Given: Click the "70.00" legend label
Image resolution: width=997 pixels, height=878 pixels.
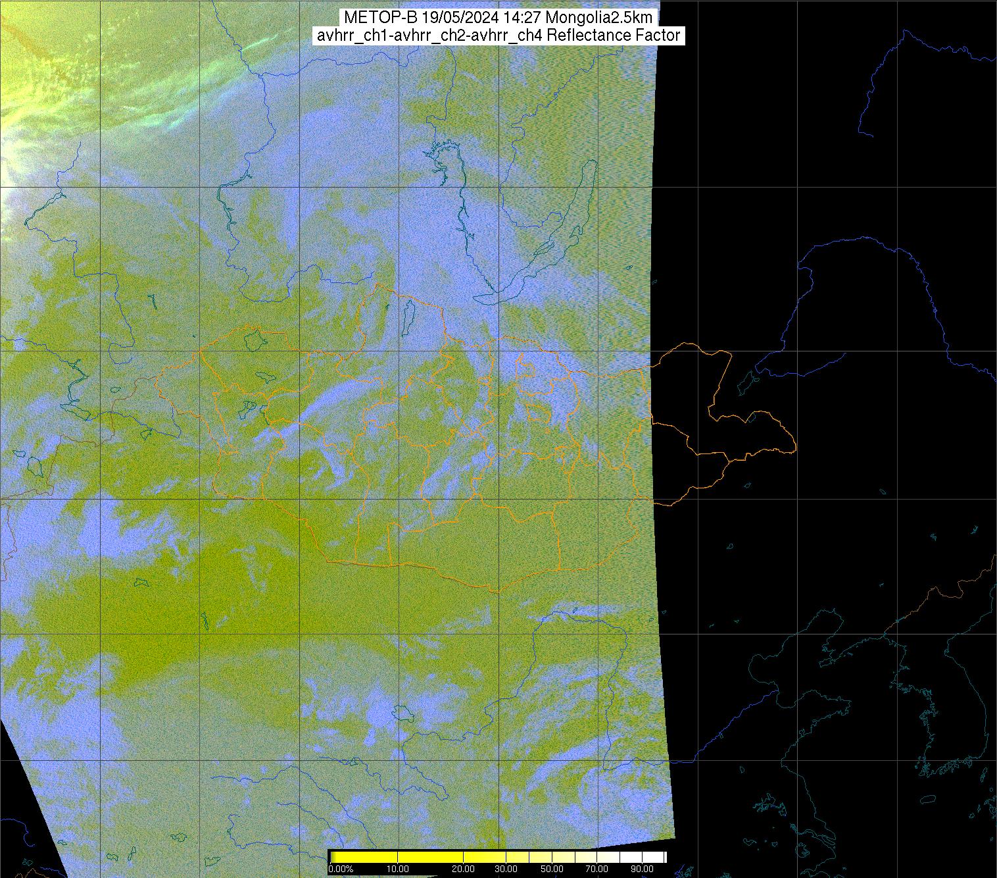Looking at the screenshot, I should pyautogui.click(x=596, y=869).
